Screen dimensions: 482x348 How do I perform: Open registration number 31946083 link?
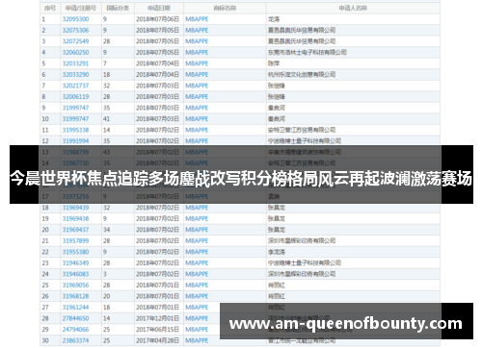75,274
